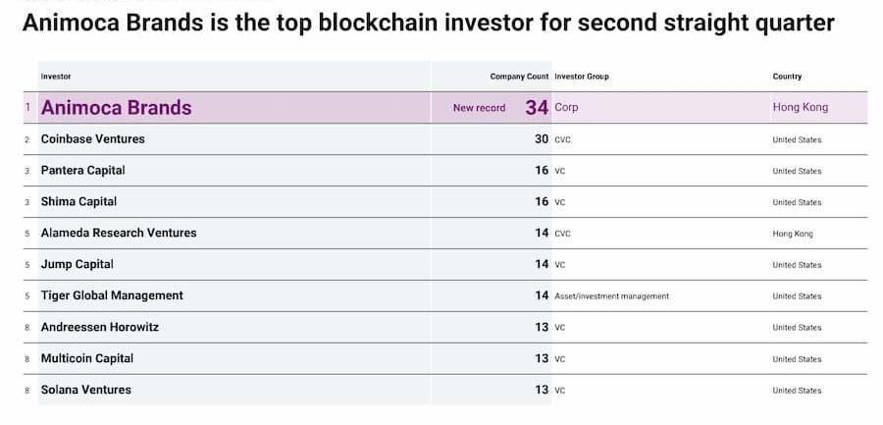Click the Country column header

(787, 77)
